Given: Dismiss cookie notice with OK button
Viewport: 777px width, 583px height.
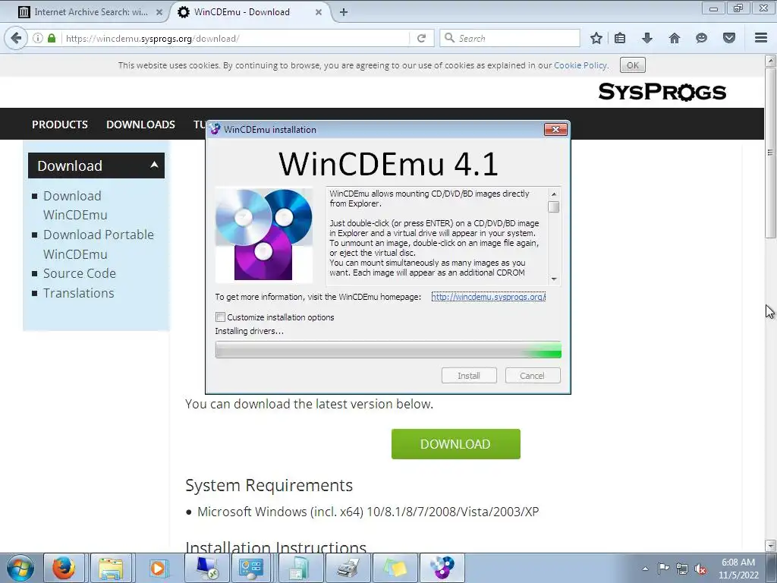Looking at the screenshot, I should [633, 65].
